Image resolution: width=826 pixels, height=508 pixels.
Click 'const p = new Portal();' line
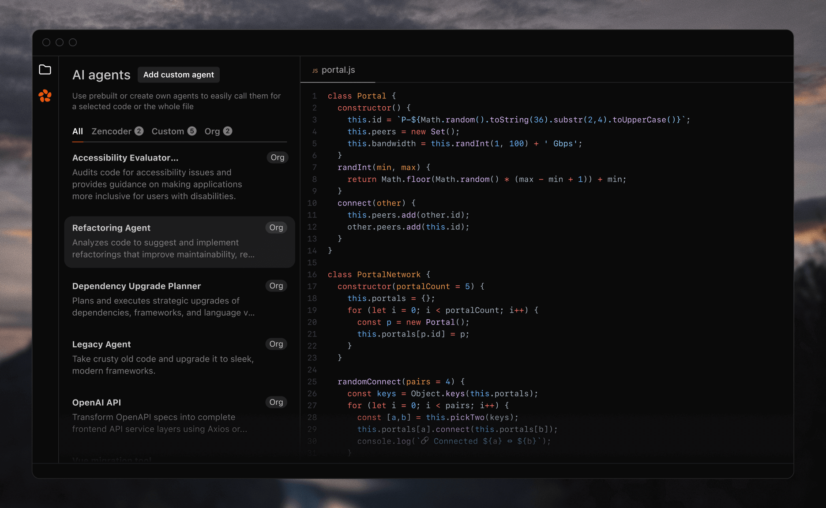coord(413,322)
